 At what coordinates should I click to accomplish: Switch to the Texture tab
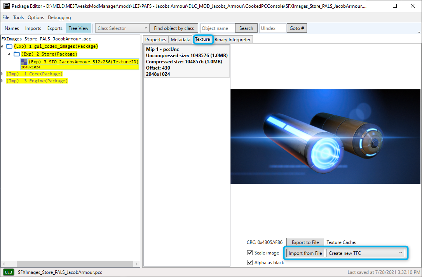(203, 39)
